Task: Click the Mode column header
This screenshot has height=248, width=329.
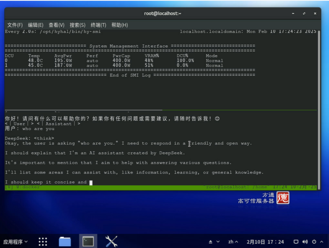Action: coord(212,56)
